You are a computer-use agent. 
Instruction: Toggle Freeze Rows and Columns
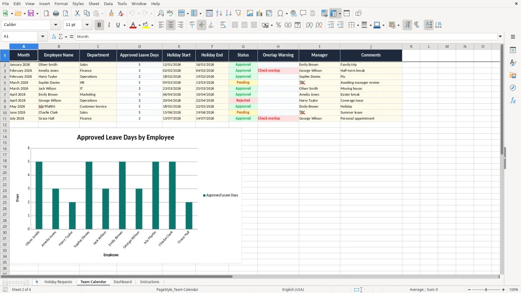point(333,13)
